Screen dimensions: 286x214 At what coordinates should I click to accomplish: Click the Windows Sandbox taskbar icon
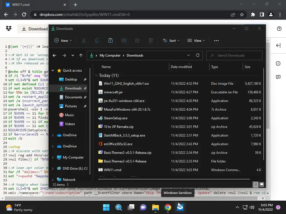point(180,207)
